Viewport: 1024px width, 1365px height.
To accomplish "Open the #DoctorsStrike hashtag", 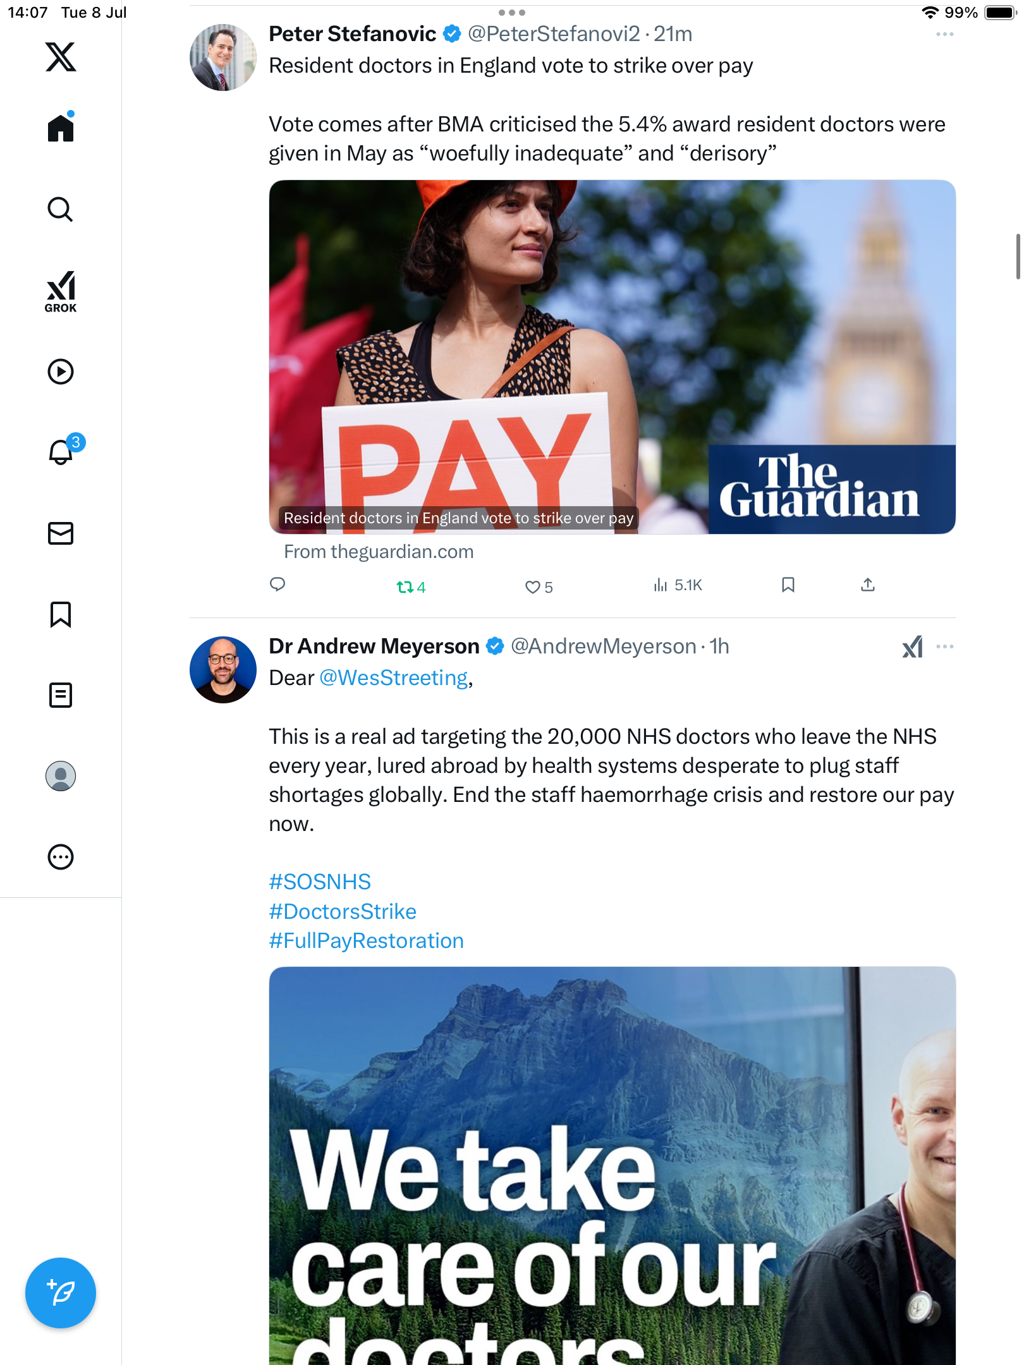I will [343, 911].
